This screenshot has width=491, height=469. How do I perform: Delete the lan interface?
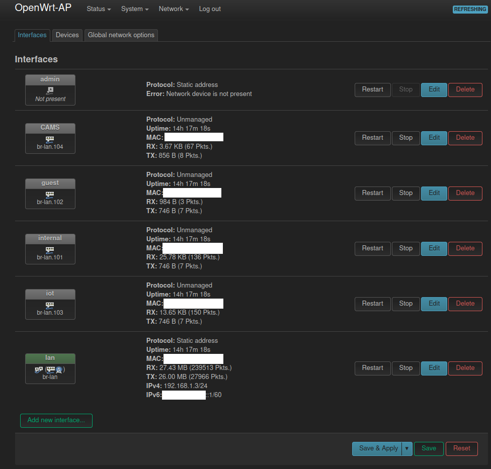click(x=465, y=368)
